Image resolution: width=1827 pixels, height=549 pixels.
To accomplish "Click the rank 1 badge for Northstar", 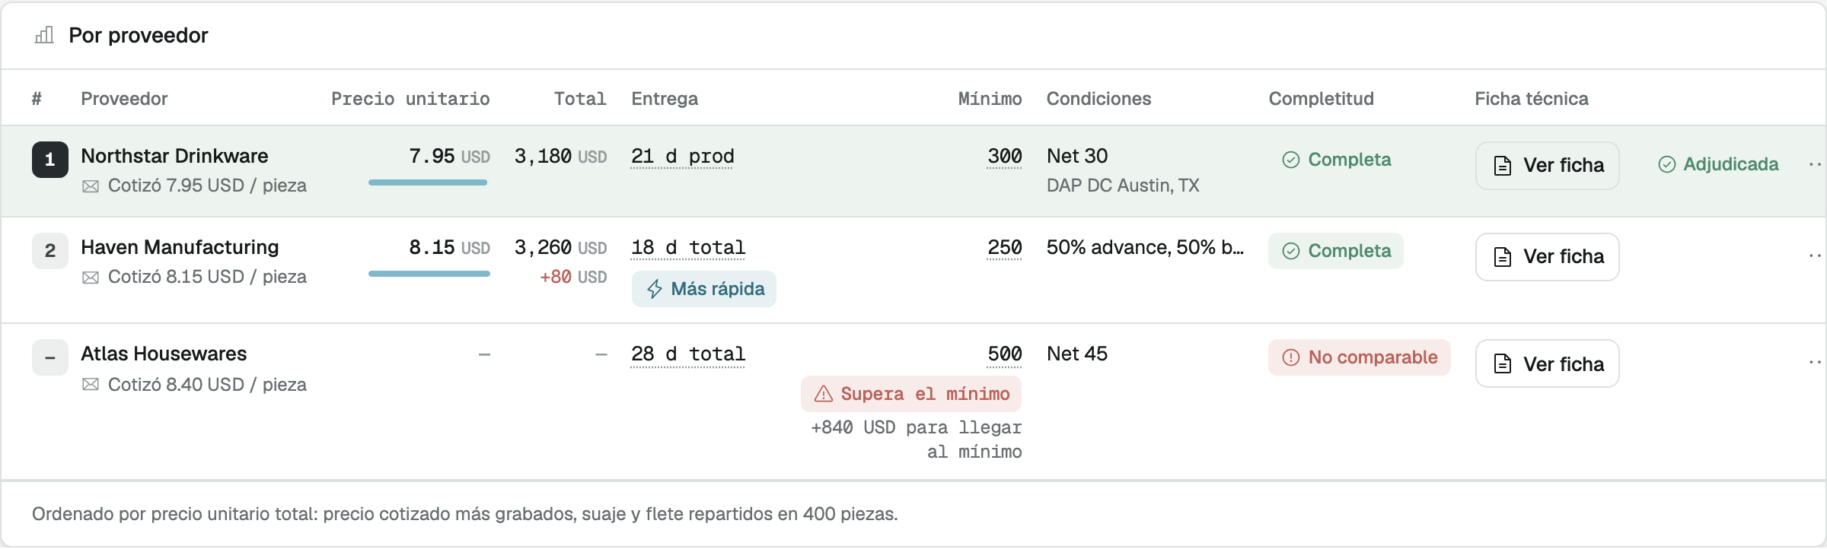I will [50, 160].
